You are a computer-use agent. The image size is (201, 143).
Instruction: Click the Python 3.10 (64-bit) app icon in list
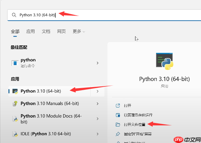pos(15,91)
